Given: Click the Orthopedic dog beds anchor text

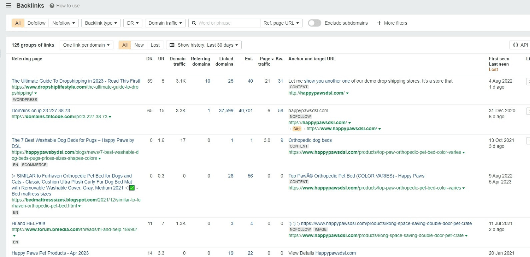Looking at the screenshot, I should pyautogui.click(x=310, y=140).
